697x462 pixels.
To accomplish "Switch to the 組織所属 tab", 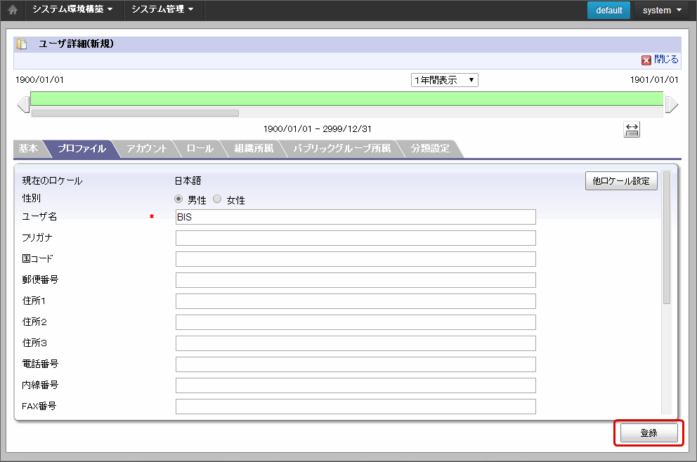I will tap(254, 148).
